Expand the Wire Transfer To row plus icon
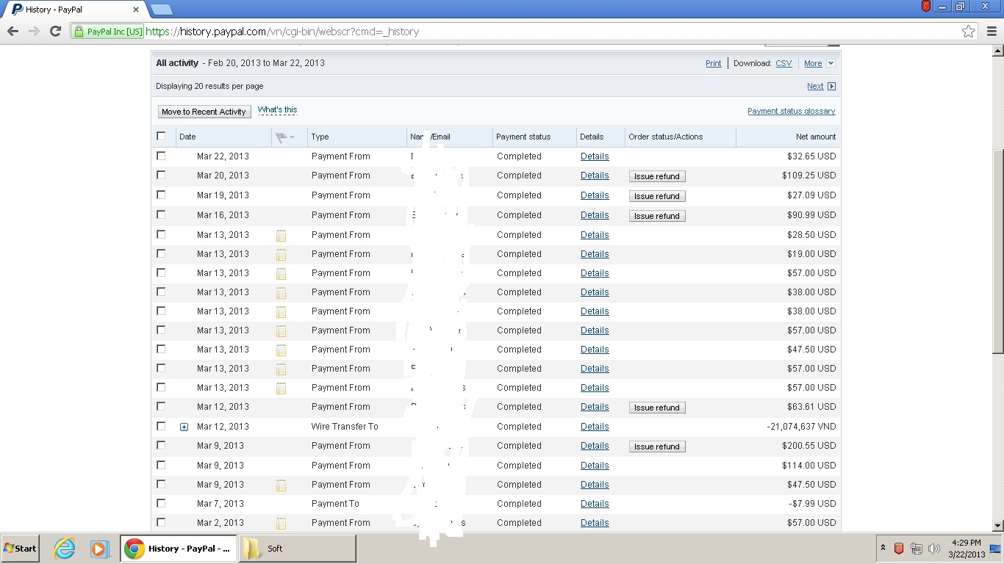This screenshot has height=564, width=1004. [x=184, y=427]
